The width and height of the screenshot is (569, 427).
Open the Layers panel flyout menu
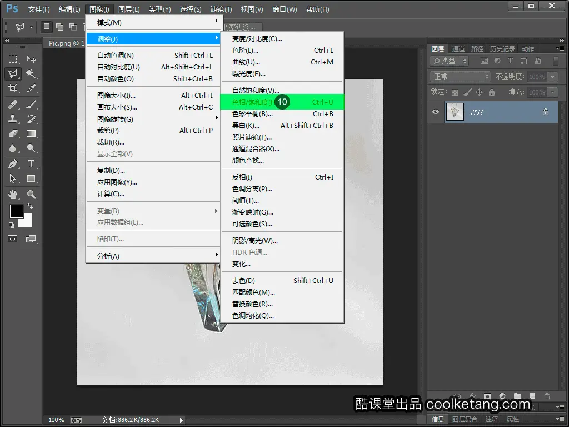click(x=560, y=49)
